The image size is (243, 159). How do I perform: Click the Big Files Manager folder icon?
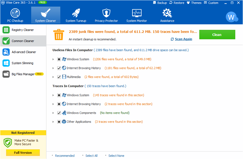click(6, 74)
